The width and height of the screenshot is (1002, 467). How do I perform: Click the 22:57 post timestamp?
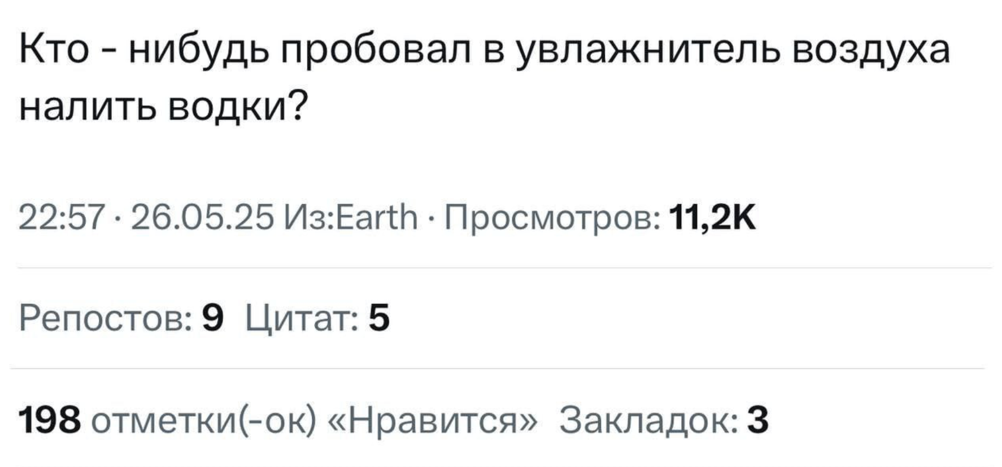[61, 217]
